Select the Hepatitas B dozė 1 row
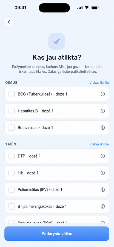Viewport: 114px width, 247px height. click(57, 111)
